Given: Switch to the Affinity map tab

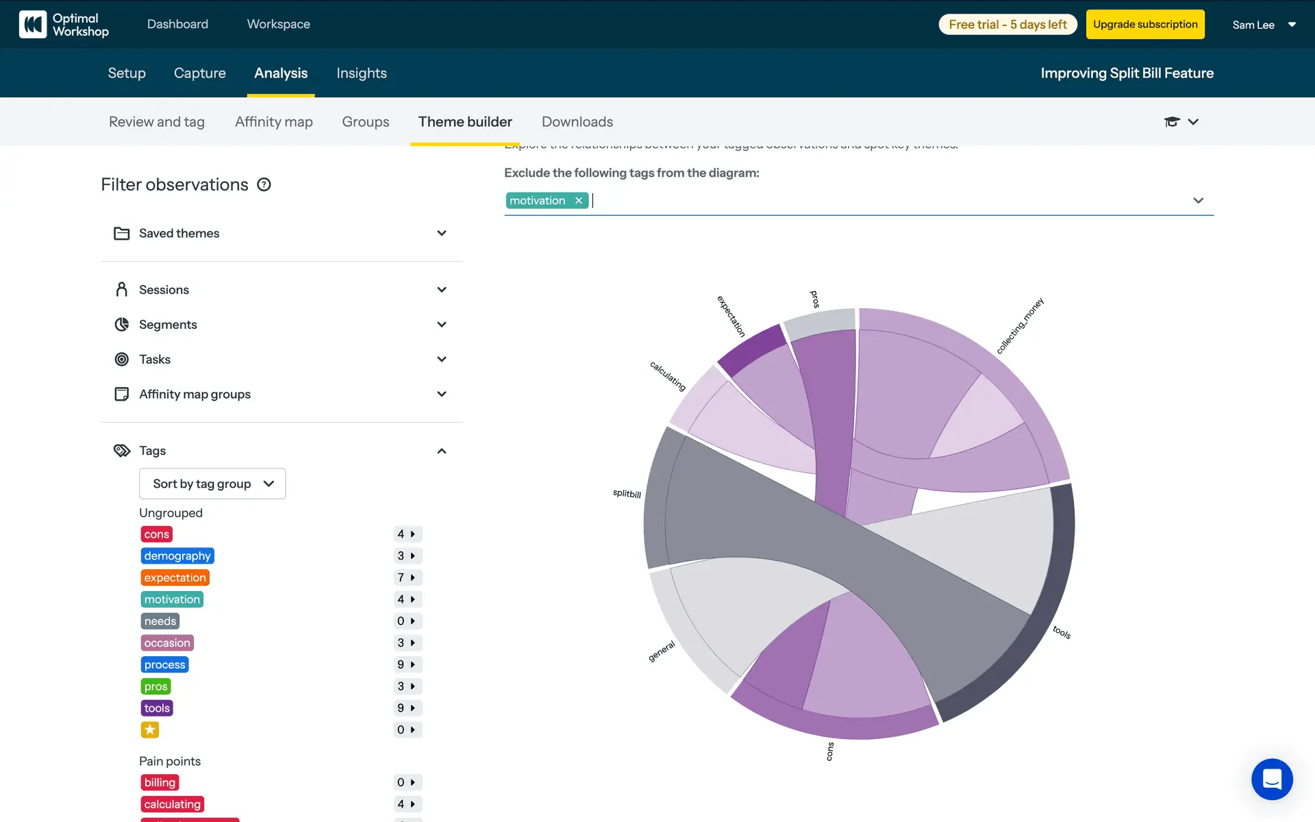Looking at the screenshot, I should [273, 122].
